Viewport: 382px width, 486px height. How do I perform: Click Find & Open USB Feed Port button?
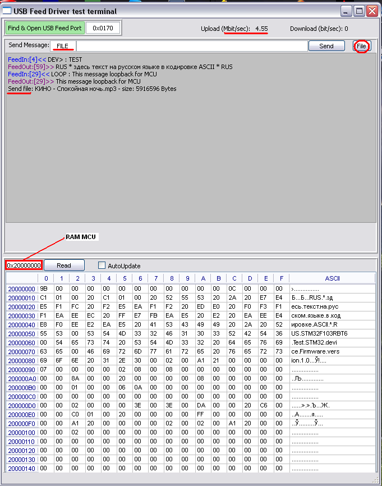pyautogui.click(x=45, y=28)
